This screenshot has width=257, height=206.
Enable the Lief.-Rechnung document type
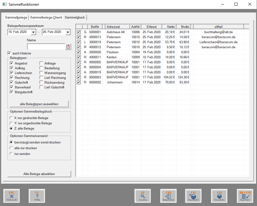(41, 78)
